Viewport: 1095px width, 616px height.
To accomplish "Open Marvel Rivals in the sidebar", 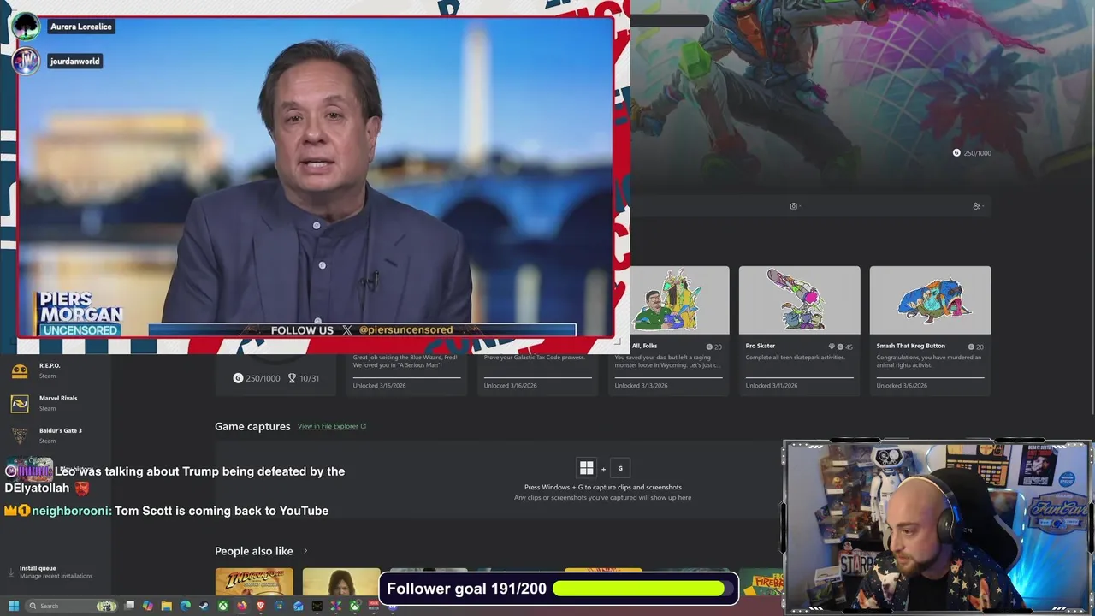I will tap(56, 403).
